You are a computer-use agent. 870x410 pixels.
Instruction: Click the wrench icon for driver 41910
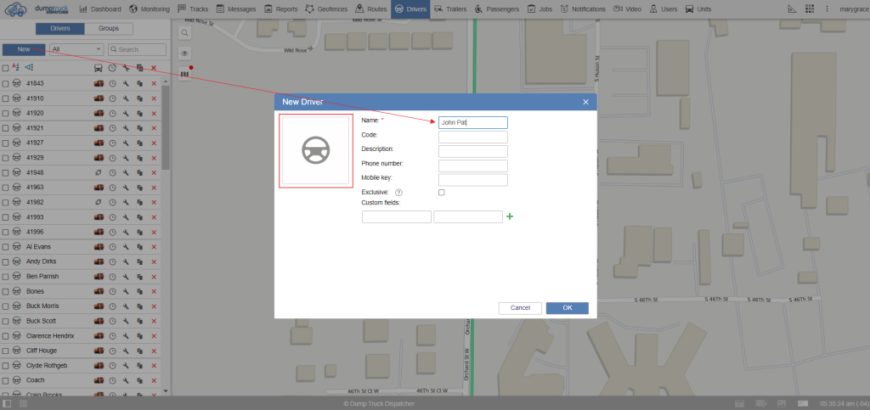tap(126, 98)
